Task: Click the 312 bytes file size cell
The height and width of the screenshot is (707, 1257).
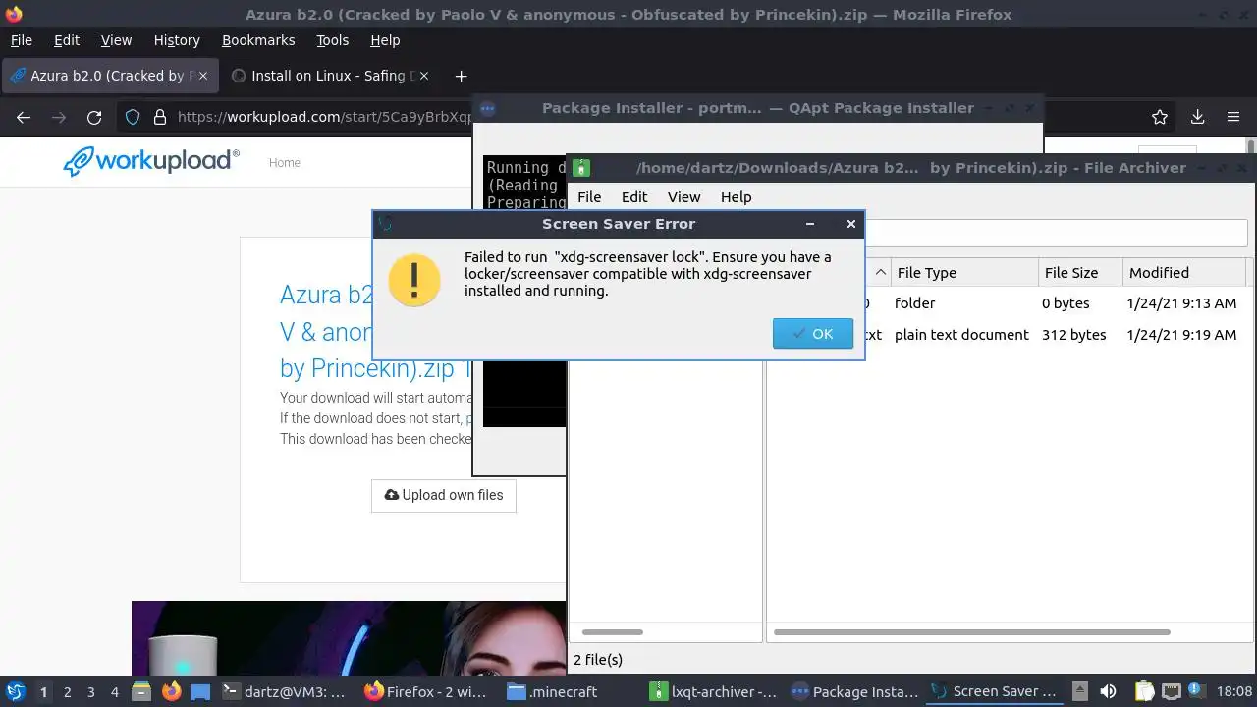Action: pos(1074,335)
